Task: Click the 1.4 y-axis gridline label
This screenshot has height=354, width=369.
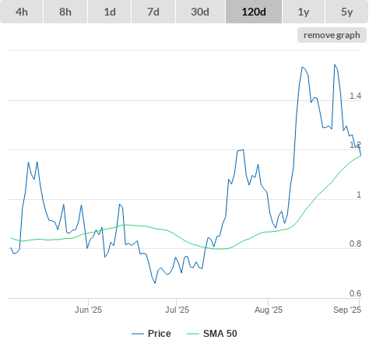Action: coord(355,96)
